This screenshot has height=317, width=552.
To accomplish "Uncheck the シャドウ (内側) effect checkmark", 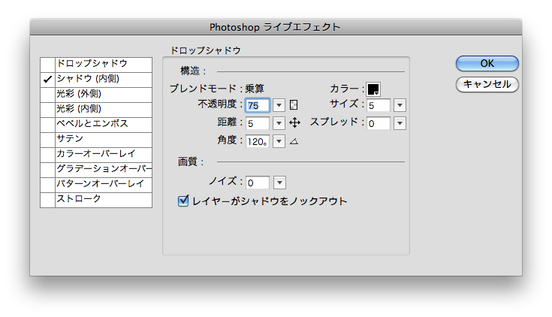I will point(47,79).
